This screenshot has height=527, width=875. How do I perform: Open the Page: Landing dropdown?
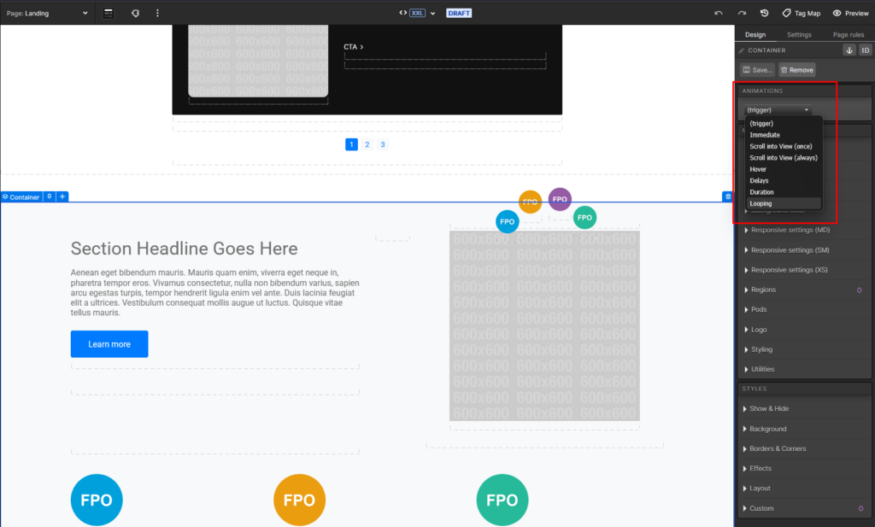[47, 14]
